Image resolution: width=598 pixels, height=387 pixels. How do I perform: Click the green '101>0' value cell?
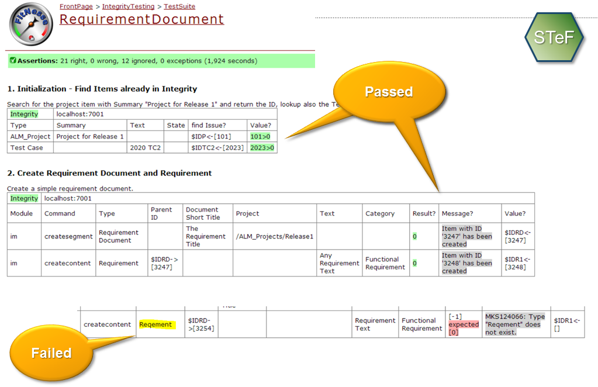[261, 136]
